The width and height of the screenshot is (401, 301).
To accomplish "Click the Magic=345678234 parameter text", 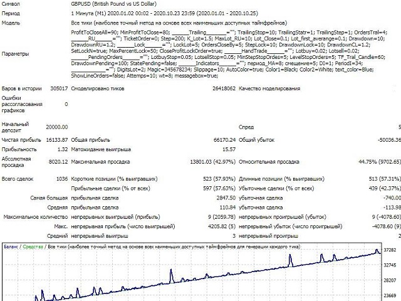I will (169, 70).
